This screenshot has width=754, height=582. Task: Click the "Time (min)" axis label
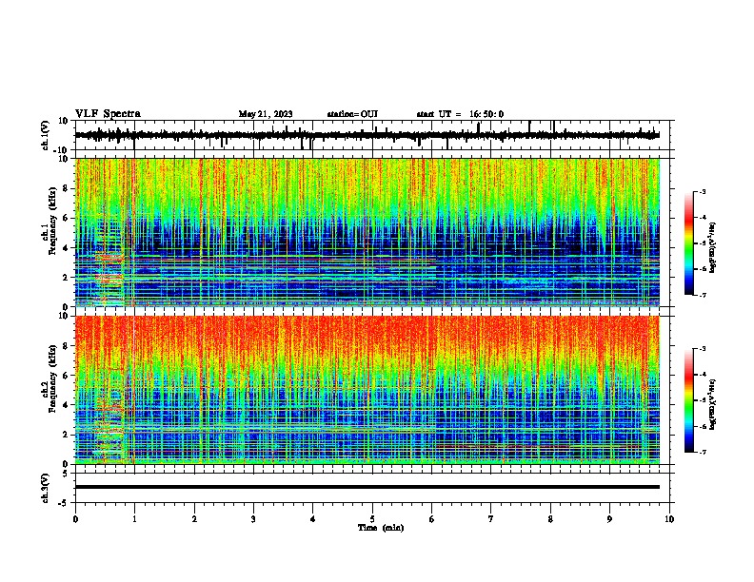(x=381, y=528)
